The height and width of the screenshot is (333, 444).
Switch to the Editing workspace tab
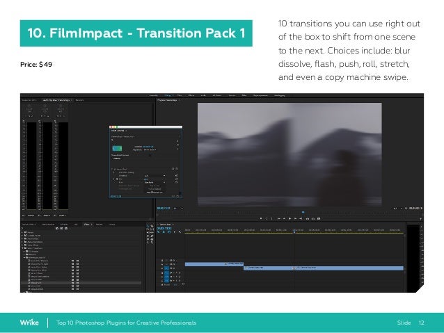[x=168, y=95]
